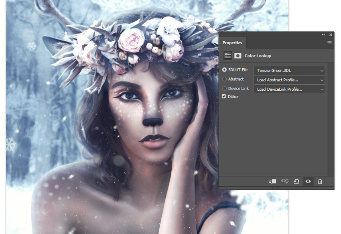Image resolution: width=341 pixels, height=234 pixels.
Task: Delete adjustment layer with trash icon
Action: pos(320,181)
